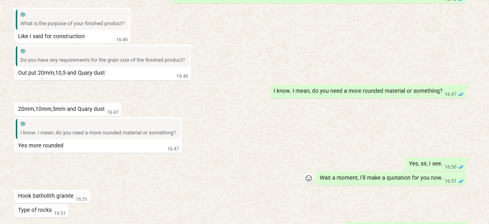Click timestamp 16:46 on 'Out put 20mm' message
The width and height of the screenshot is (489, 224).
point(182,76)
